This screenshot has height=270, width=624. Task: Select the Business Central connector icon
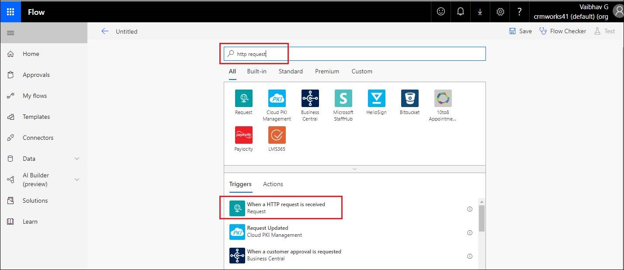(310, 98)
